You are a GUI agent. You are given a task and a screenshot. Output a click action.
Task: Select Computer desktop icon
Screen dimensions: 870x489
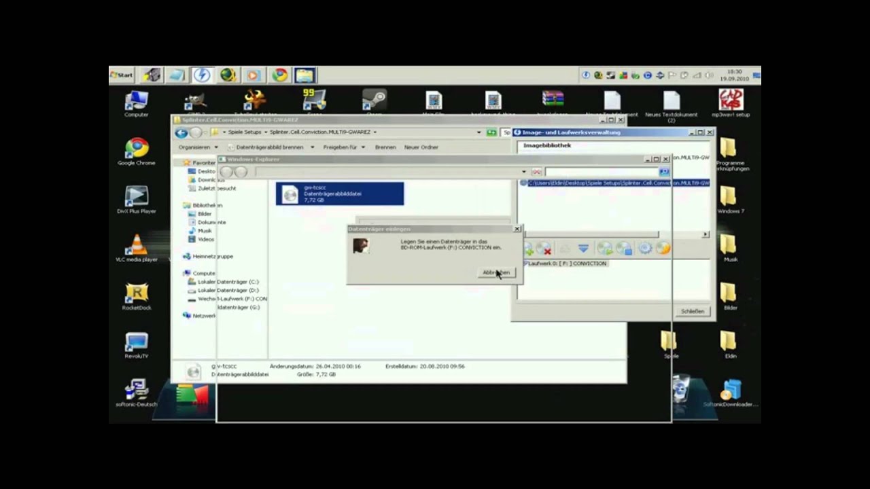(x=137, y=103)
